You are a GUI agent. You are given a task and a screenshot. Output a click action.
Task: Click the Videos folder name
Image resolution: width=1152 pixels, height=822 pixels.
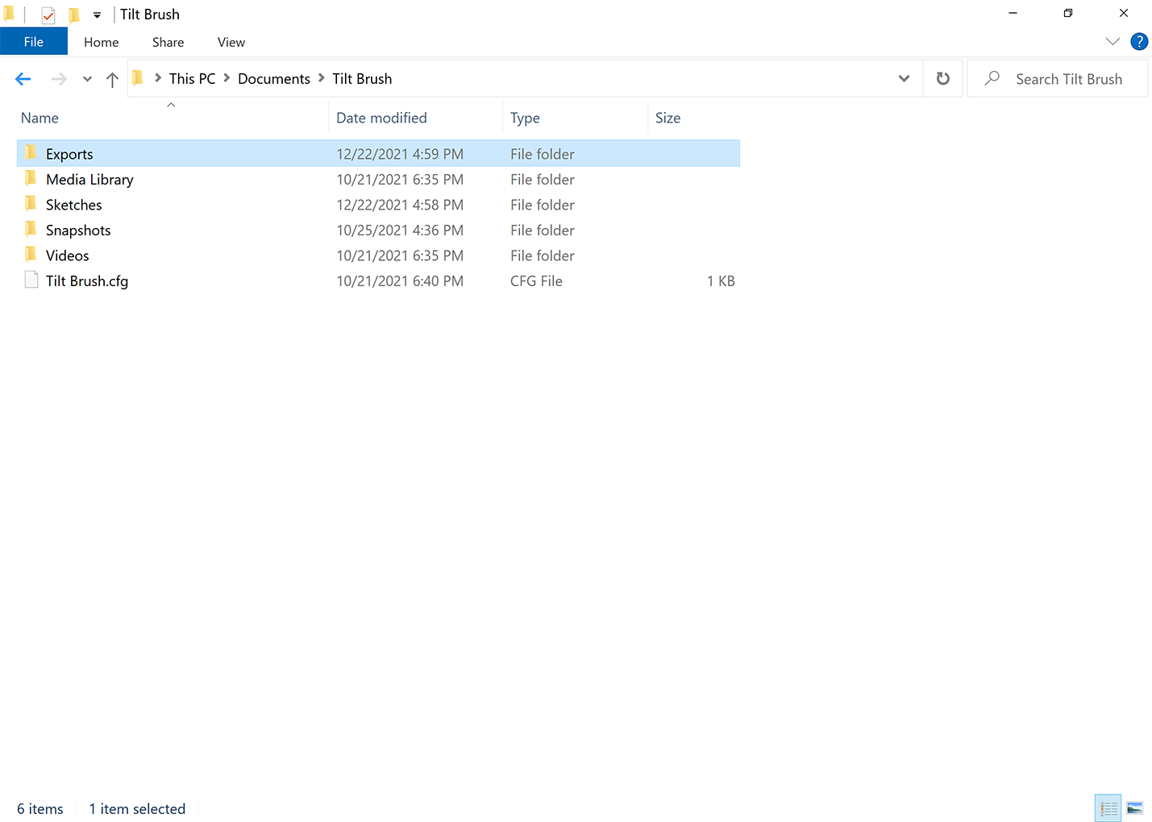68,255
